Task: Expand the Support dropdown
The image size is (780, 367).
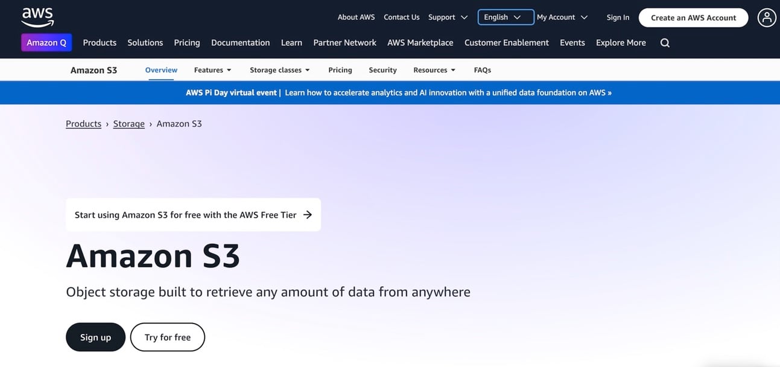Action: pos(448,18)
